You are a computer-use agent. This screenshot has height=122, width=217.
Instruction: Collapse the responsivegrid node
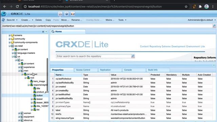coord(28,85)
